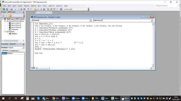181x101 pixels.
Task: Click the code window horizontal scroll right arrow
Action: tap(151, 68)
